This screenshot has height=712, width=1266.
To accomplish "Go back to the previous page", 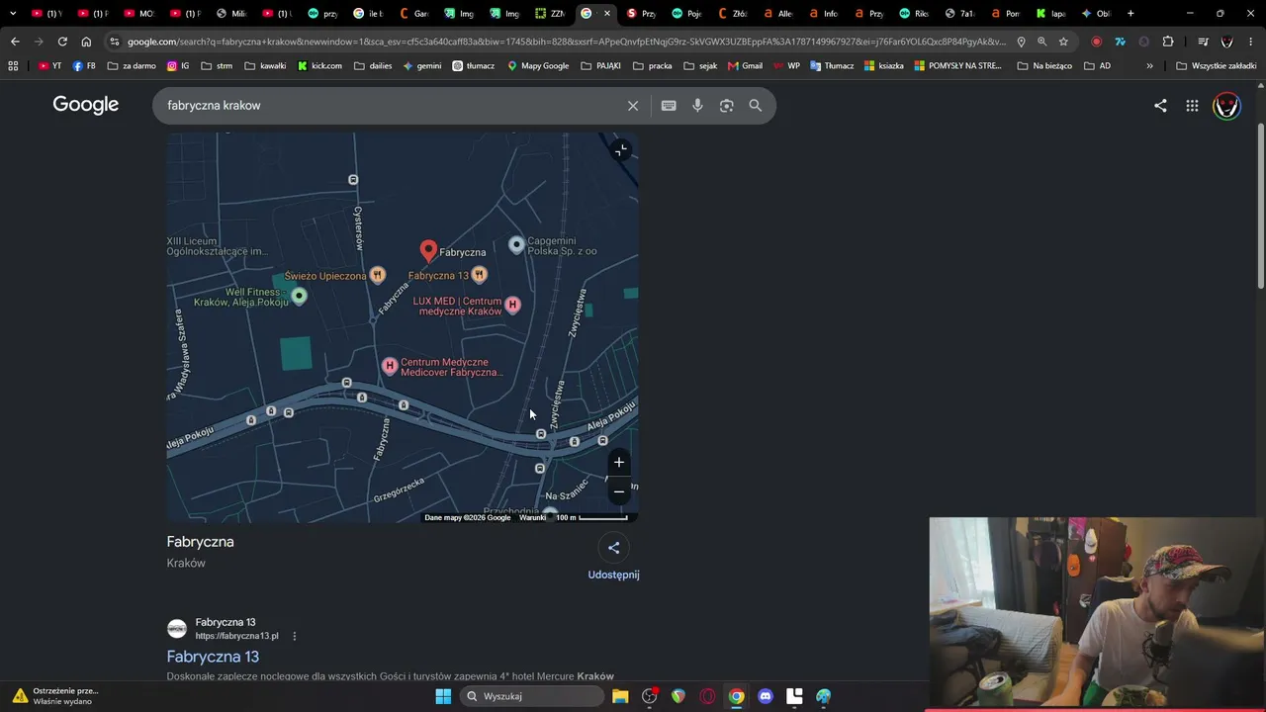I will tap(15, 42).
